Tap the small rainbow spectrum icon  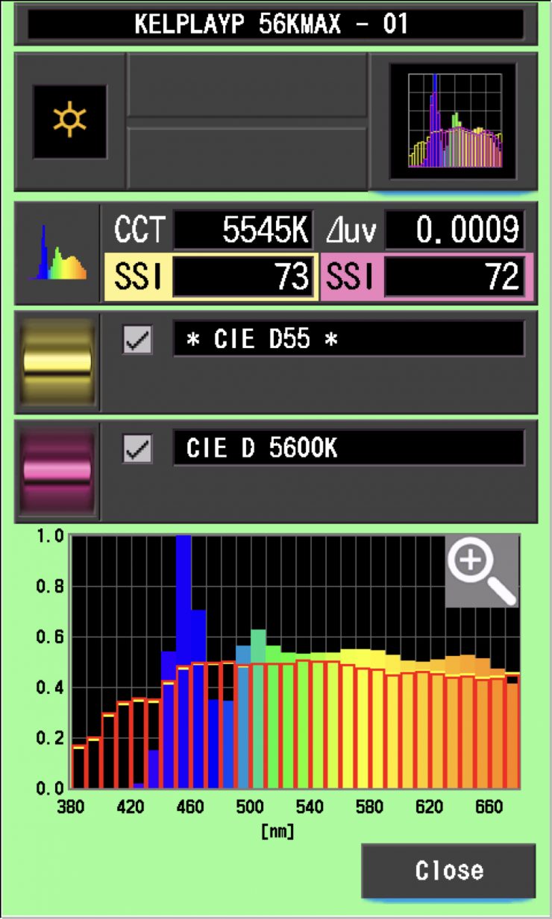(57, 254)
